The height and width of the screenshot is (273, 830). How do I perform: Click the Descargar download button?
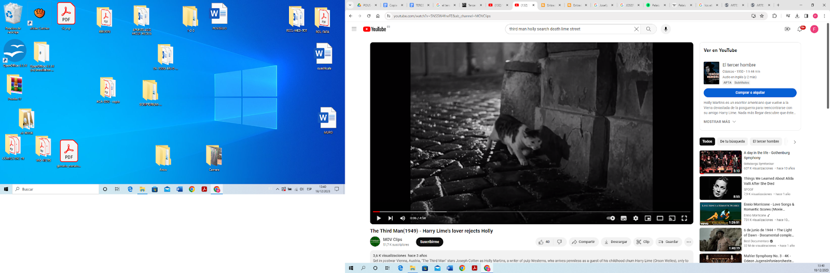click(615, 242)
